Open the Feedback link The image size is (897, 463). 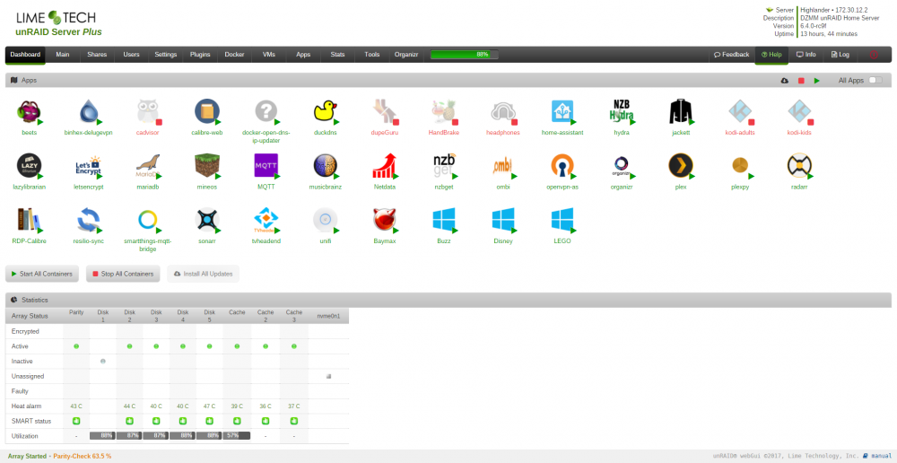[x=732, y=55]
